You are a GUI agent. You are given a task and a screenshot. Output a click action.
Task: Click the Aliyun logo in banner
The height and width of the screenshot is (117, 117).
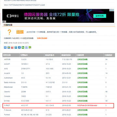click(x=13, y=16)
